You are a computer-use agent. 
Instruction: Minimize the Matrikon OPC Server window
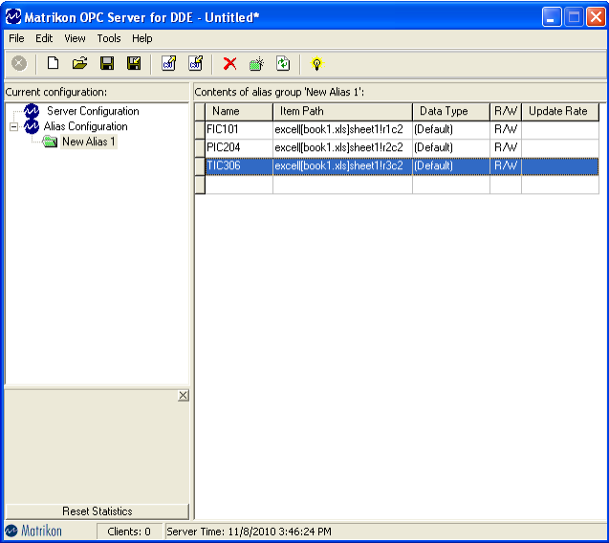pyautogui.click(x=551, y=17)
